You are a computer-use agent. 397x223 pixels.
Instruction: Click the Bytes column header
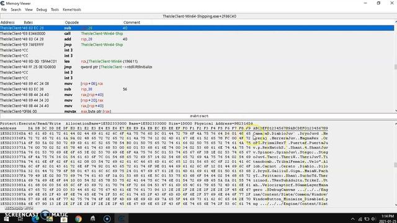pyautogui.click(x=28, y=22)
